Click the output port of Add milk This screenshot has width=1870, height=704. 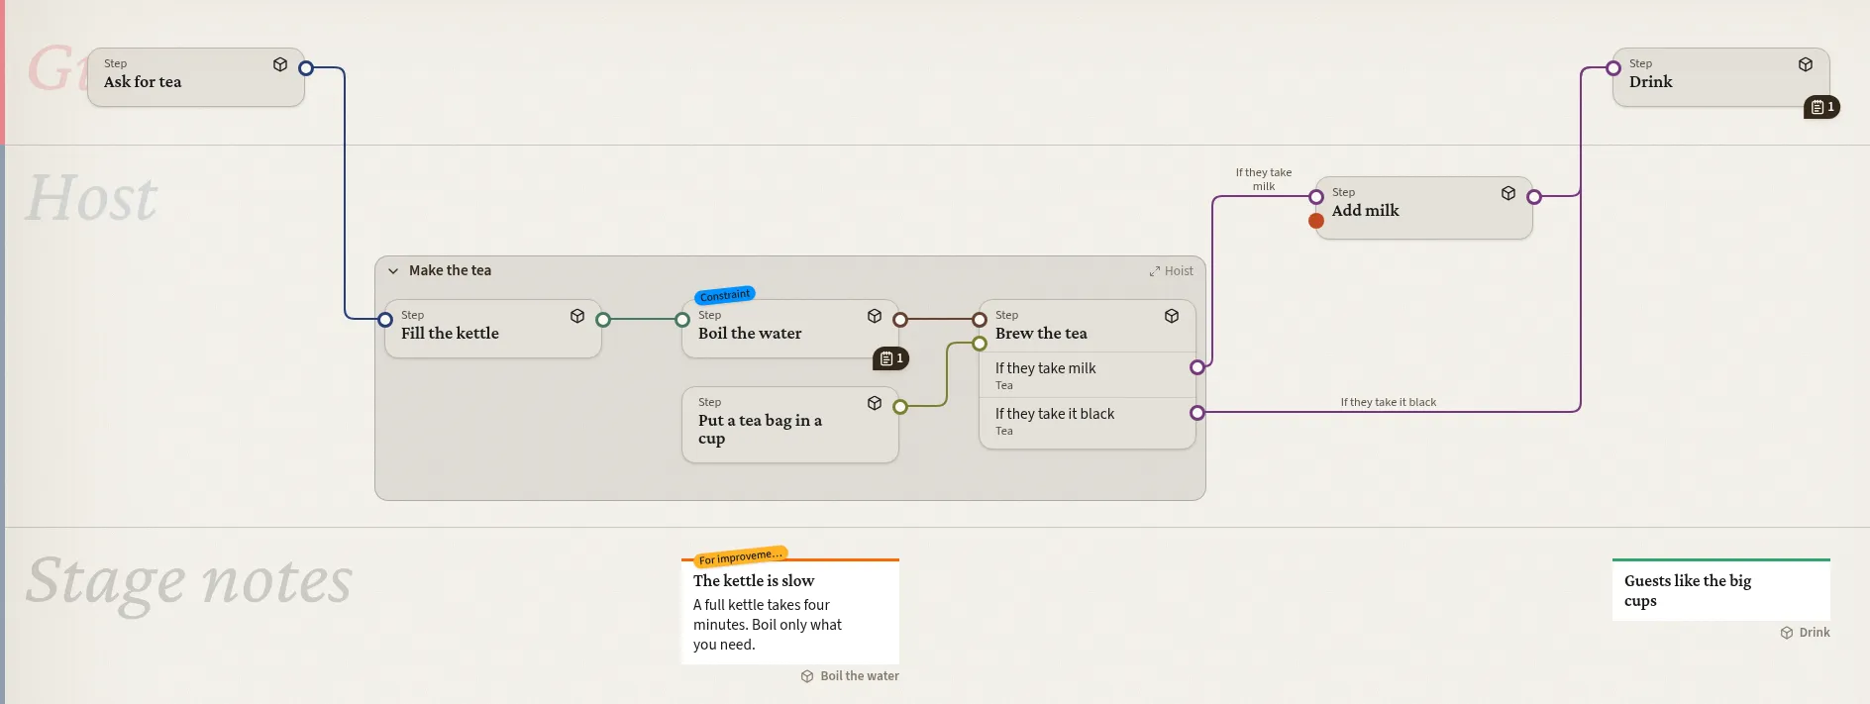[1534, 197]
